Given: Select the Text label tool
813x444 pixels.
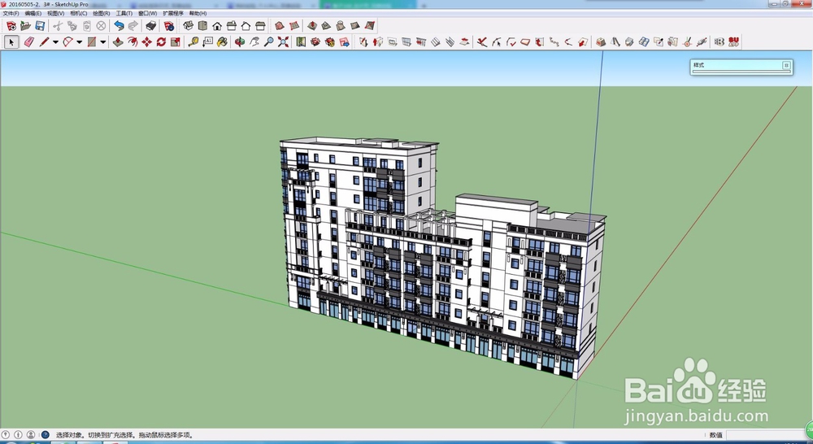Looking at the screenshot, I should coord(208,42).
